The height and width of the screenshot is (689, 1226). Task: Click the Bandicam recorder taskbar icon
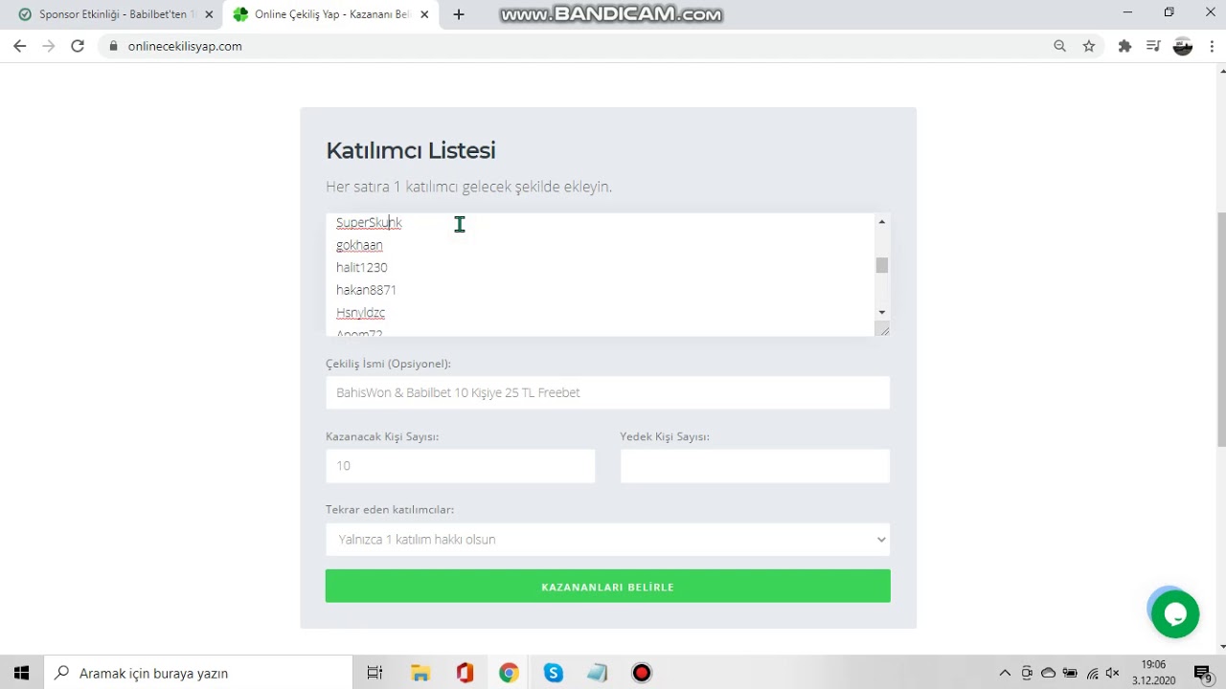[x=642, y=673]
